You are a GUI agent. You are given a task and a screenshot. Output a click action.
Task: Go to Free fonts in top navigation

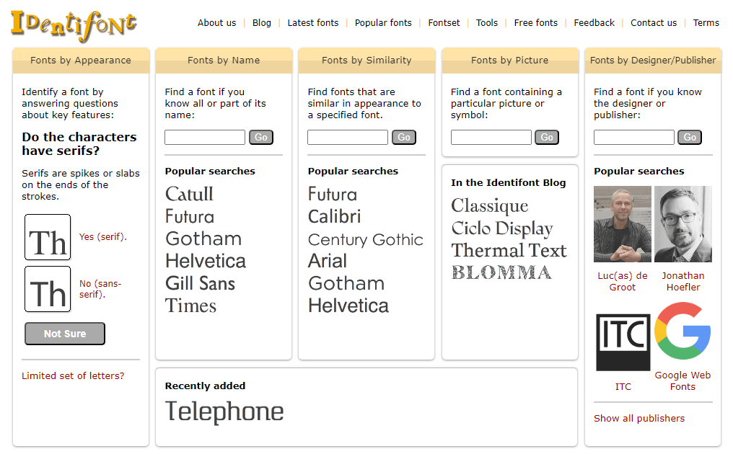coord(535,23)
